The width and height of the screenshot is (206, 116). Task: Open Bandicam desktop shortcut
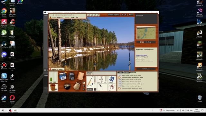point(4,66)
